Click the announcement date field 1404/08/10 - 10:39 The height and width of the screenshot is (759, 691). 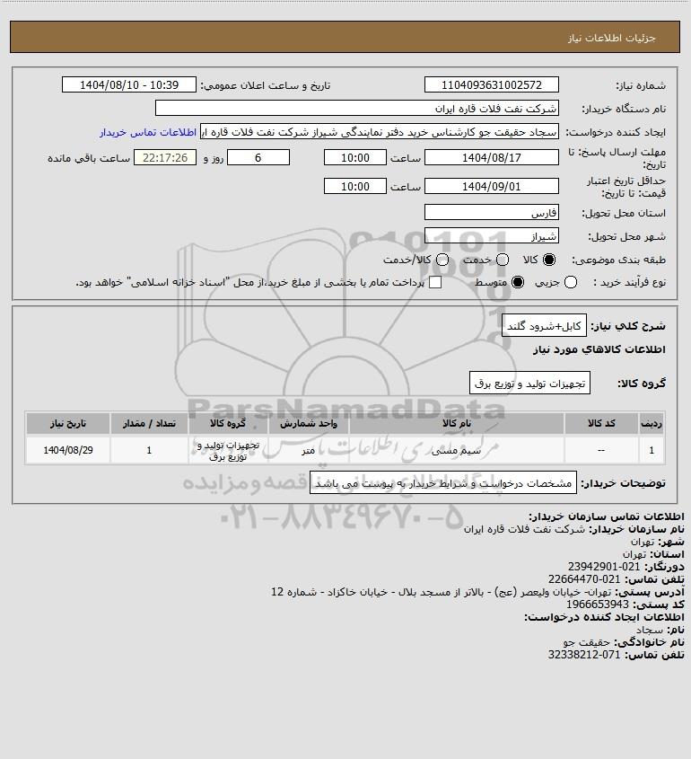tap(129, 84)
